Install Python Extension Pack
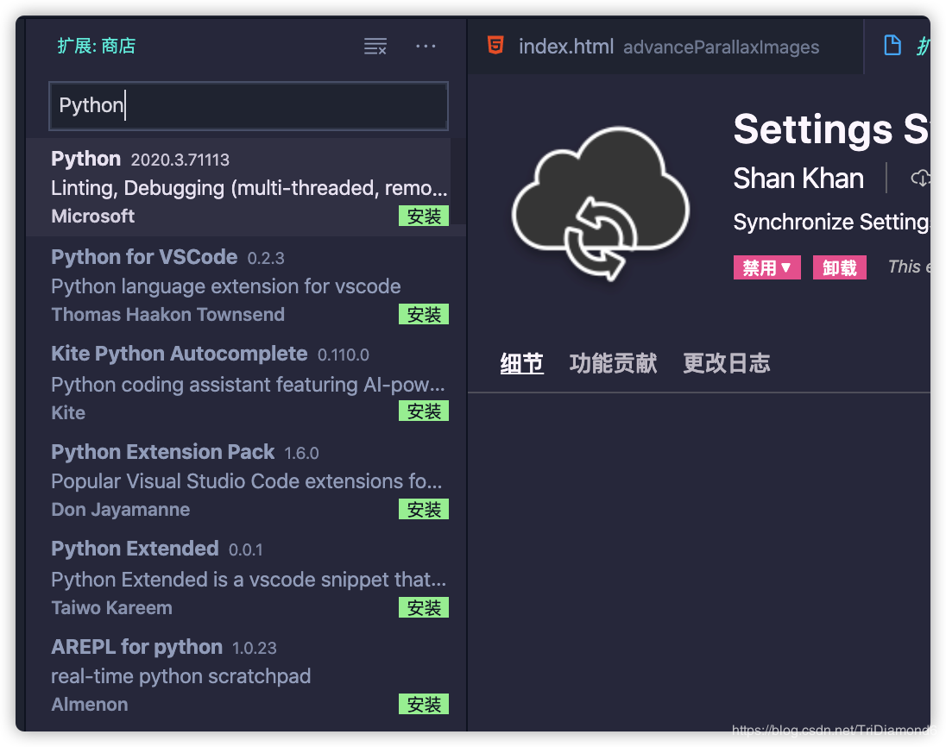This screenshot has height=747, width=946. pyautogui.click(x=424, y=510)
